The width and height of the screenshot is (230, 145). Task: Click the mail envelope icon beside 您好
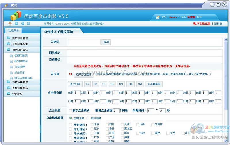point(158,18)
